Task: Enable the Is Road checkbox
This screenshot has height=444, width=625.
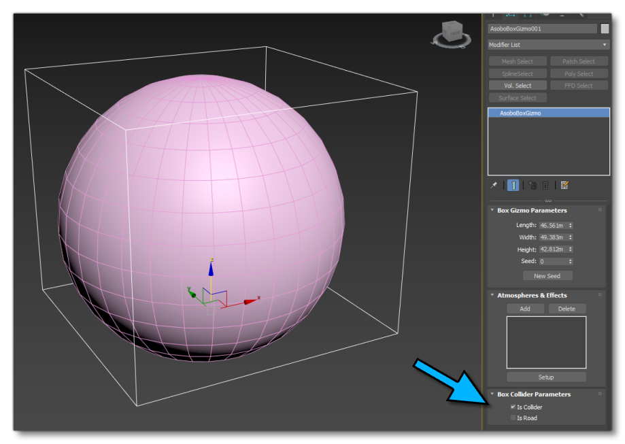Action: tap(513, 417)
